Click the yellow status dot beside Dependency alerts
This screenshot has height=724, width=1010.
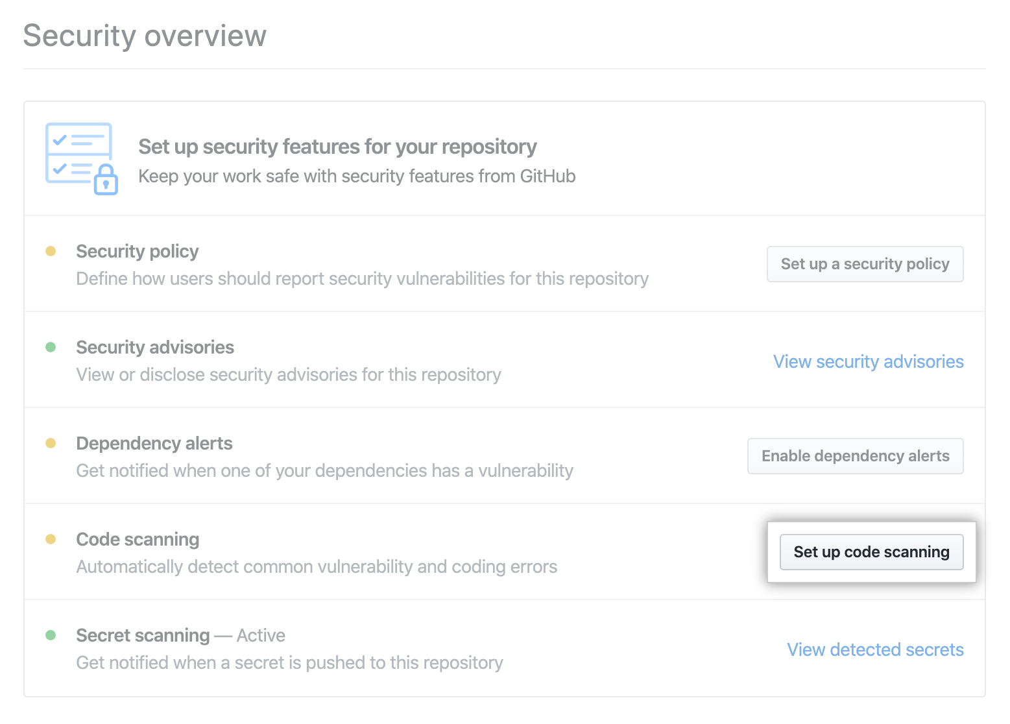click(51, 442)
